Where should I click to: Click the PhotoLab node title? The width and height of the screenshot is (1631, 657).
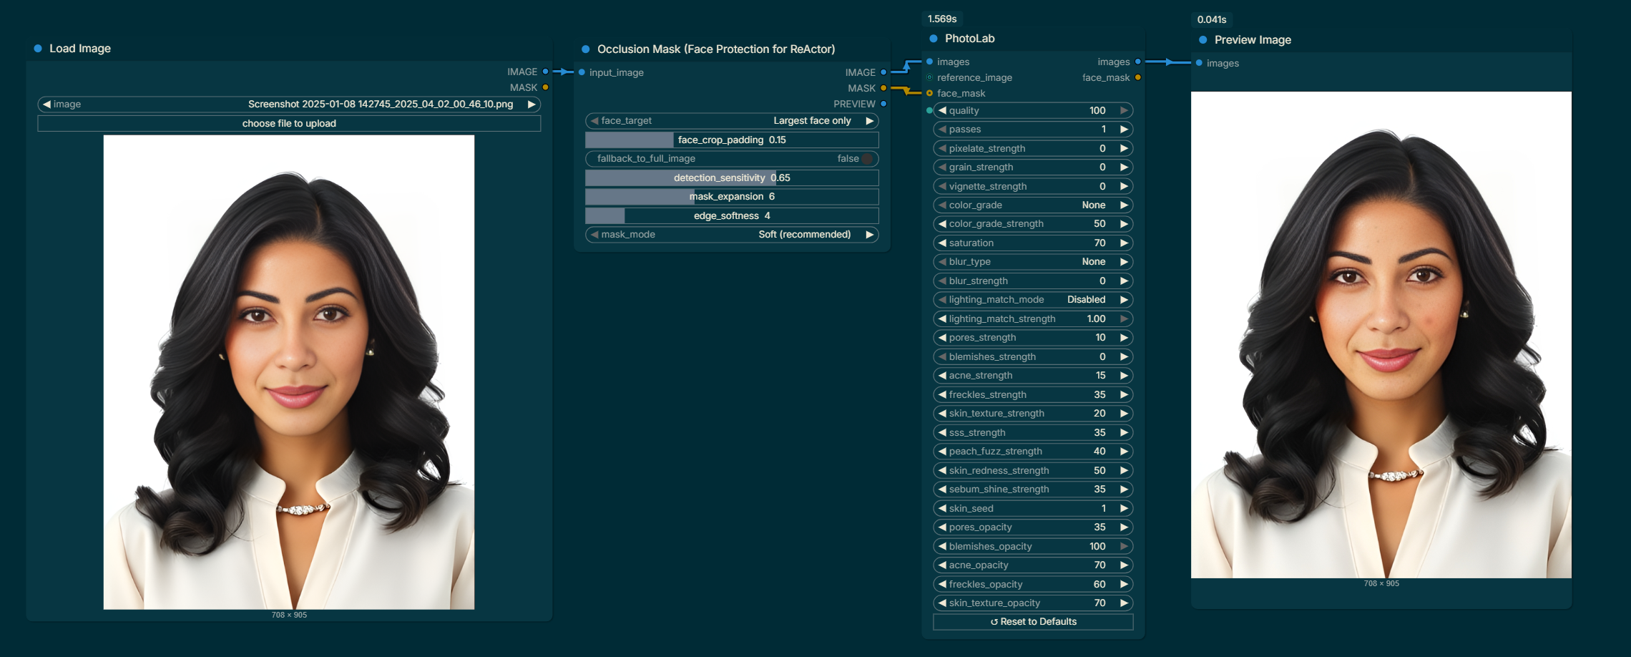click(x=969, y=39)
